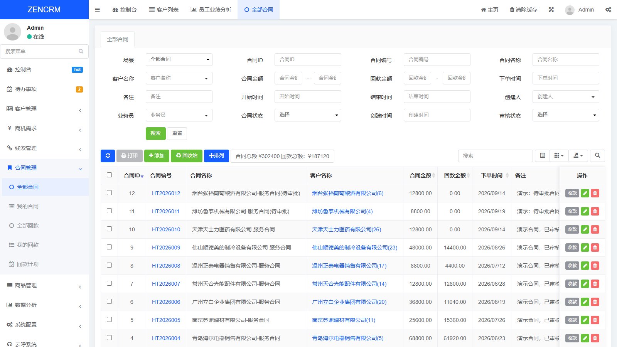The image size is (617, 347).
Task: Open the 场景 全部合同 dropdown
Action: (179, 59)
